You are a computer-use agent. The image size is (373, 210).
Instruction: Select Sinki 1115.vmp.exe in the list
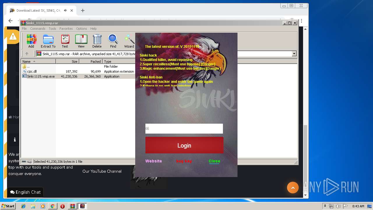coord(78,76)
